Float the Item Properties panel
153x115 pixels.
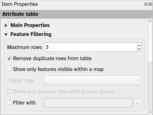(146, 4)
